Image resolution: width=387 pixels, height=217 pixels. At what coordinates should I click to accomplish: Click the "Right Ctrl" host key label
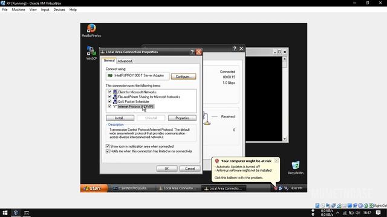380,206
